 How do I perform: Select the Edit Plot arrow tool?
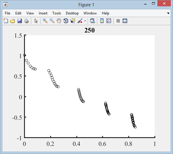pyautogui.click(x=36, y=21)
